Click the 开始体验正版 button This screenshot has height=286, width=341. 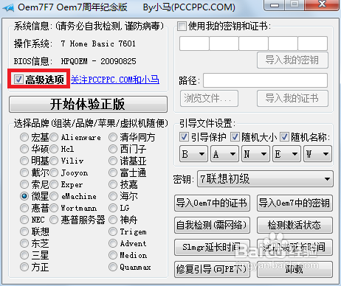pyautogui.click(x=88, y=104)
